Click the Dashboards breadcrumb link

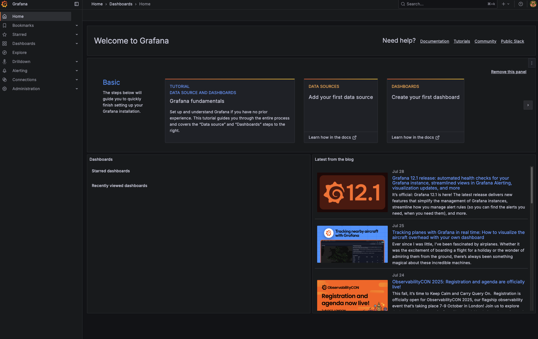tap(121, 4)
